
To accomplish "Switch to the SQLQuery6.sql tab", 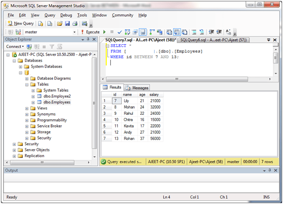I will [214, 40].
